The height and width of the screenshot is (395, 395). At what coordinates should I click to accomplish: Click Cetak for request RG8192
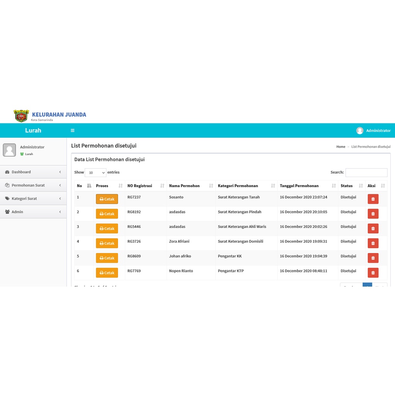[x=107, y=214]
